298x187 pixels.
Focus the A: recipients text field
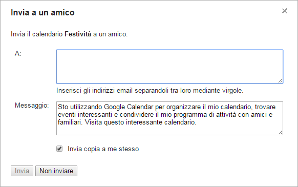click(x=169, y=67)
